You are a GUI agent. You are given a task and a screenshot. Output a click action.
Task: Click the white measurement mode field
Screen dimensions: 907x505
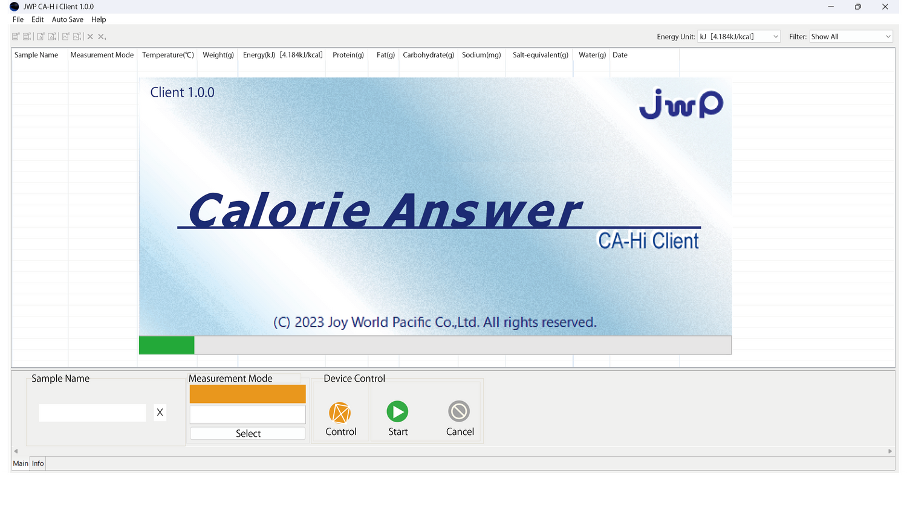248,415
